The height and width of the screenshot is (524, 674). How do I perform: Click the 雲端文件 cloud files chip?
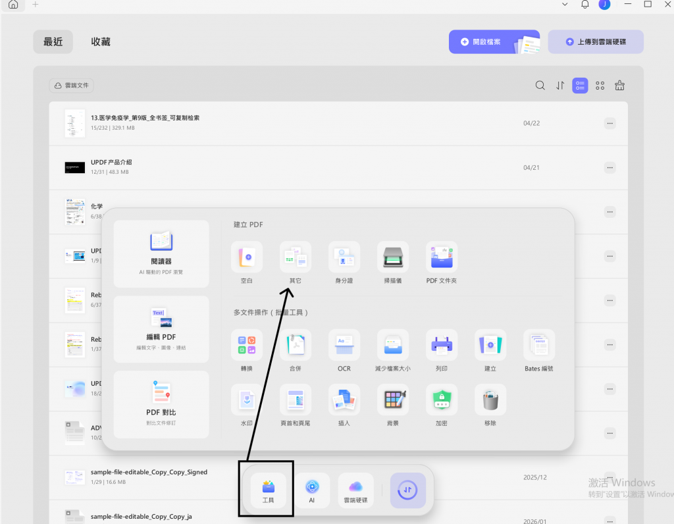click(x=71, y=86)
